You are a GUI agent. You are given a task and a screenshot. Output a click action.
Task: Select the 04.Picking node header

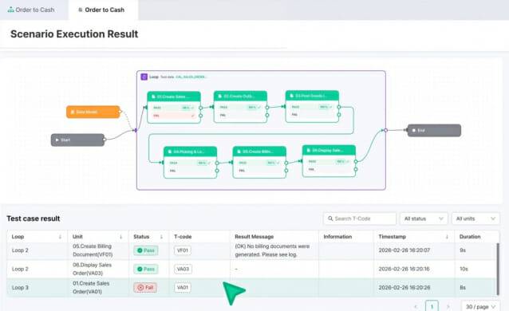(190, 152)
